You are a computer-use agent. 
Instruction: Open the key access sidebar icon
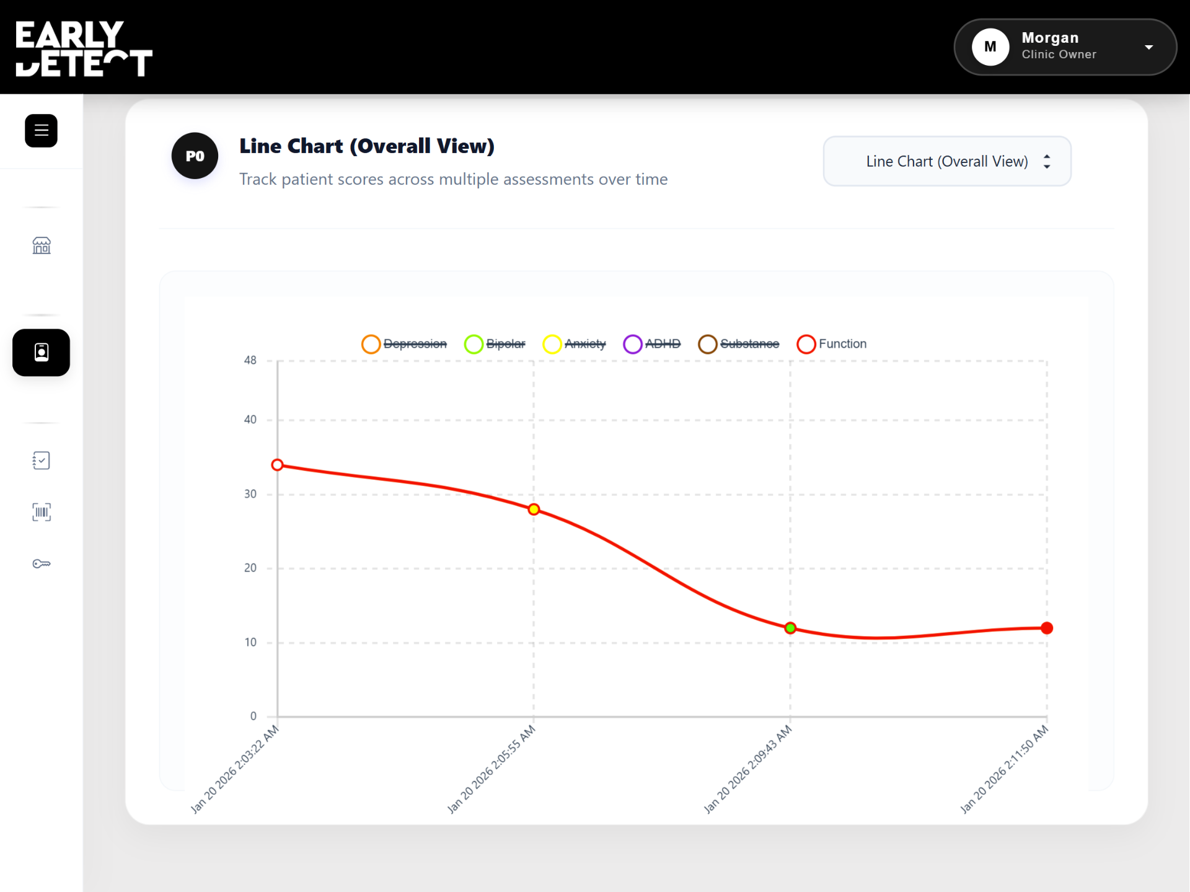click(42, 563)
